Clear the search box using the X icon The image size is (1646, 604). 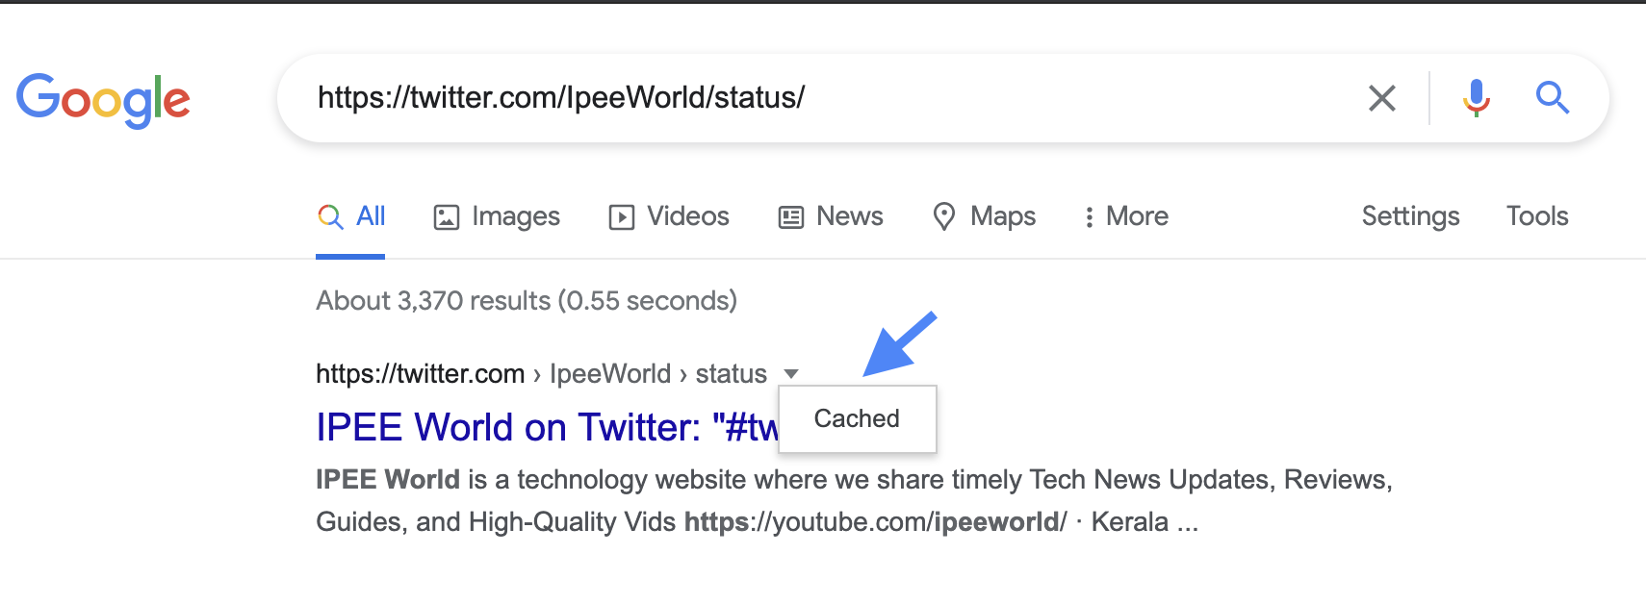point(1383,97)
